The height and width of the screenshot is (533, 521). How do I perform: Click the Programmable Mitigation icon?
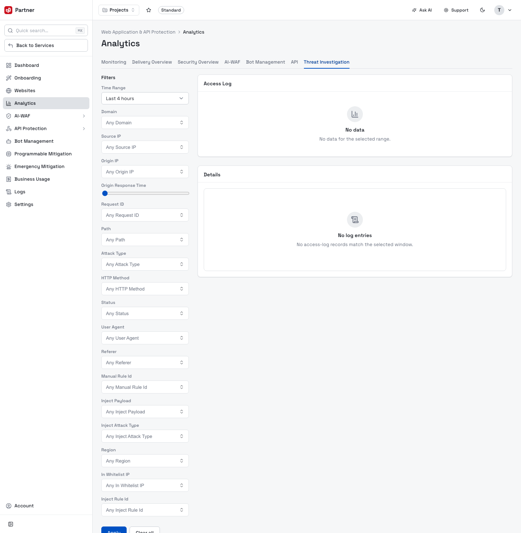[x=9, y=154]
